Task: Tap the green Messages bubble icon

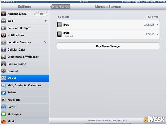Action: (x=3, y=114)
